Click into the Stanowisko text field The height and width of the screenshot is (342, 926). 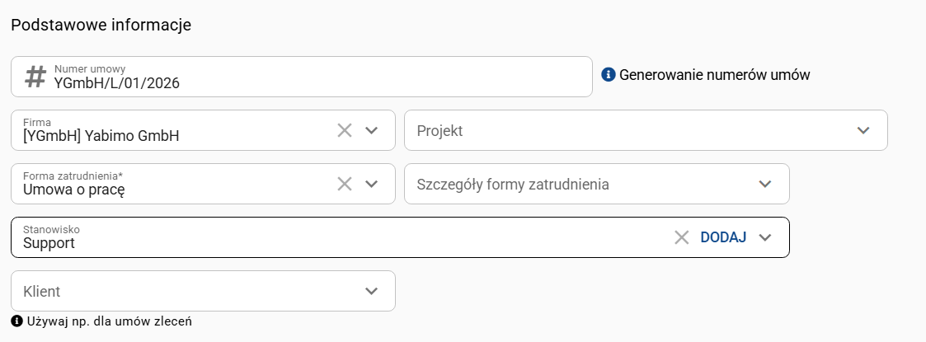(x=330, y=243)
